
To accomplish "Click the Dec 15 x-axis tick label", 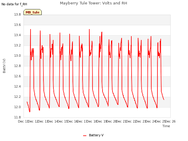I will tap(63, 121).
